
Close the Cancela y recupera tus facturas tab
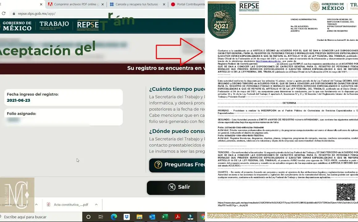164,4
